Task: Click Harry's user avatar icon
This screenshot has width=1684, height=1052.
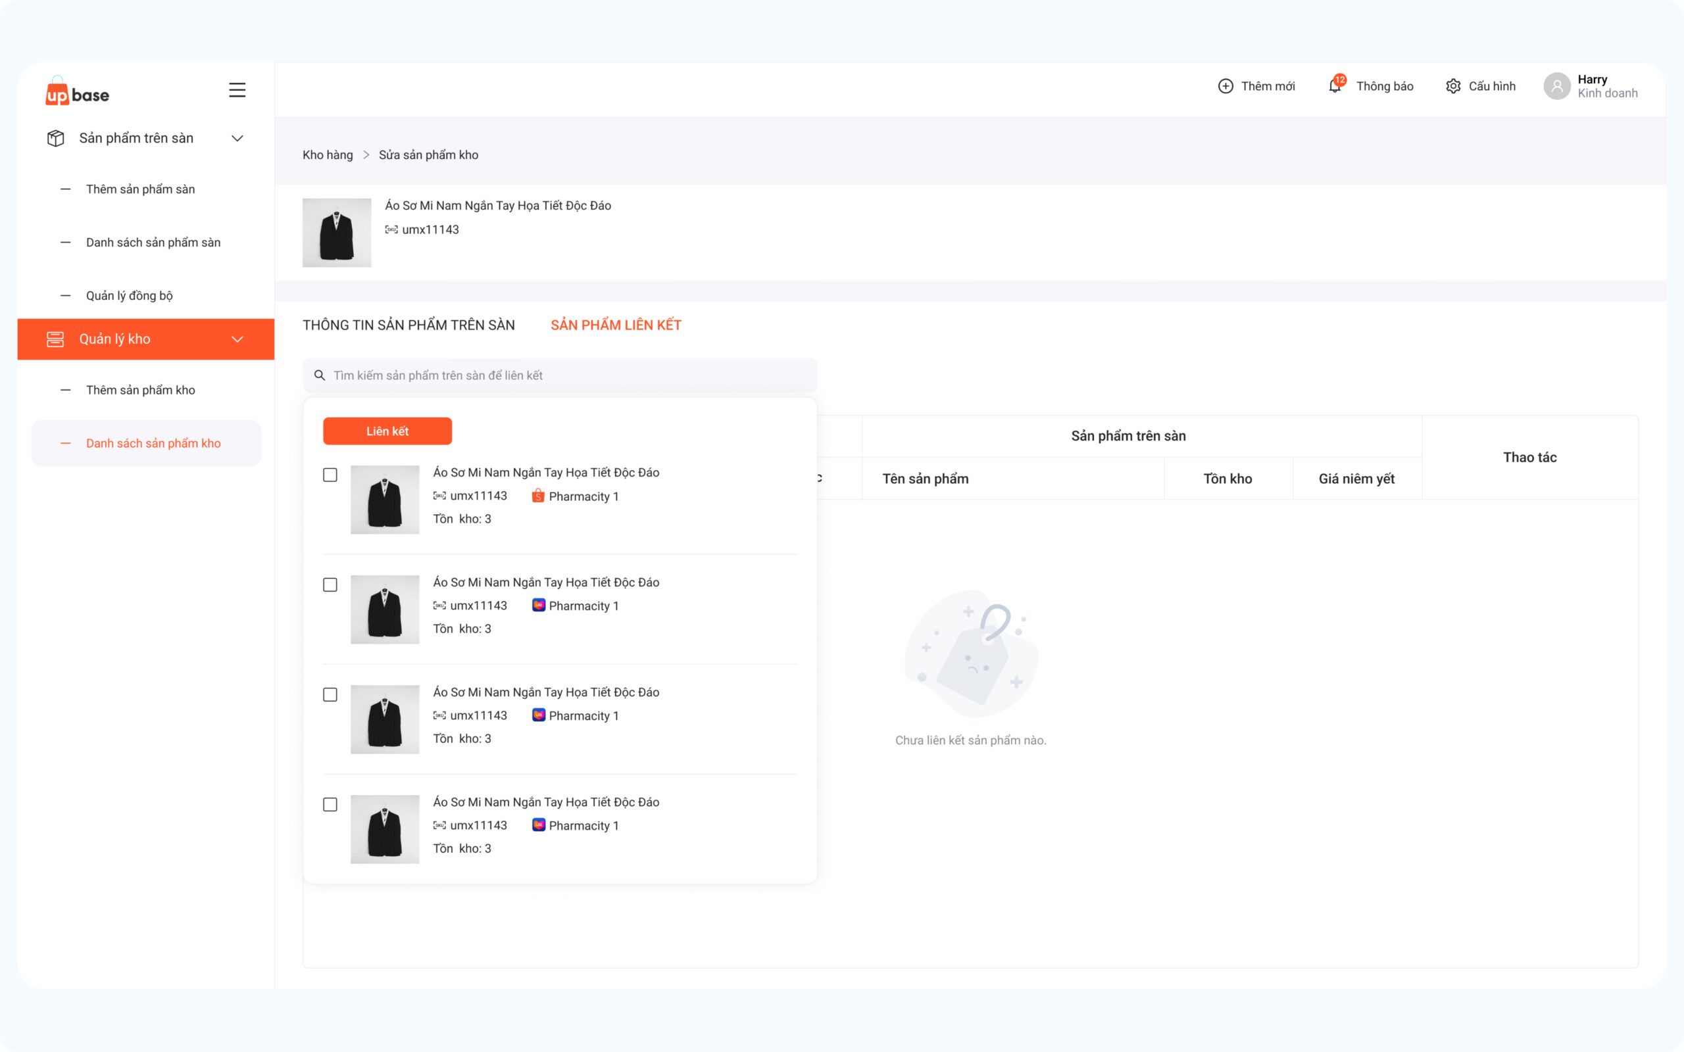Action: tap(1556, 86)
